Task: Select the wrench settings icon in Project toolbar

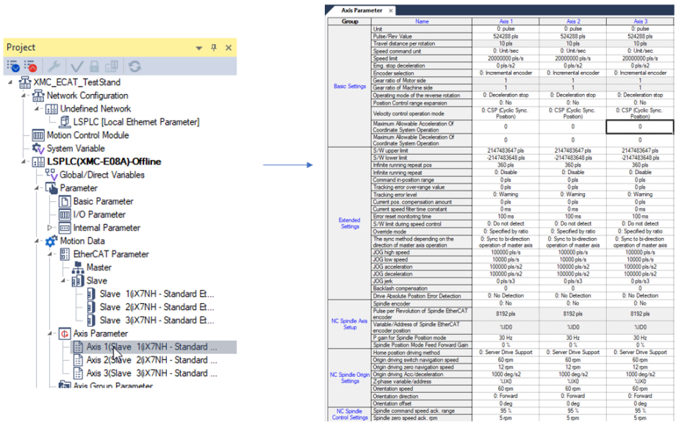Action: click(x=55, y=65)
